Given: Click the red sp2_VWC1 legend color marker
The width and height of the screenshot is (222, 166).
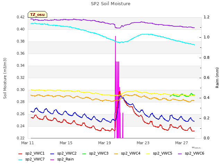Looking at the screenshot, I should click(20, 154).
